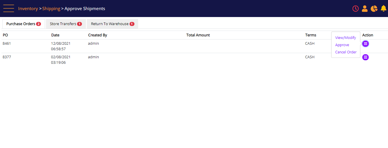This screenshot has height=148, width=388.
Task: Open the hamburger navigation menu
Action: [x=9, y=8]
